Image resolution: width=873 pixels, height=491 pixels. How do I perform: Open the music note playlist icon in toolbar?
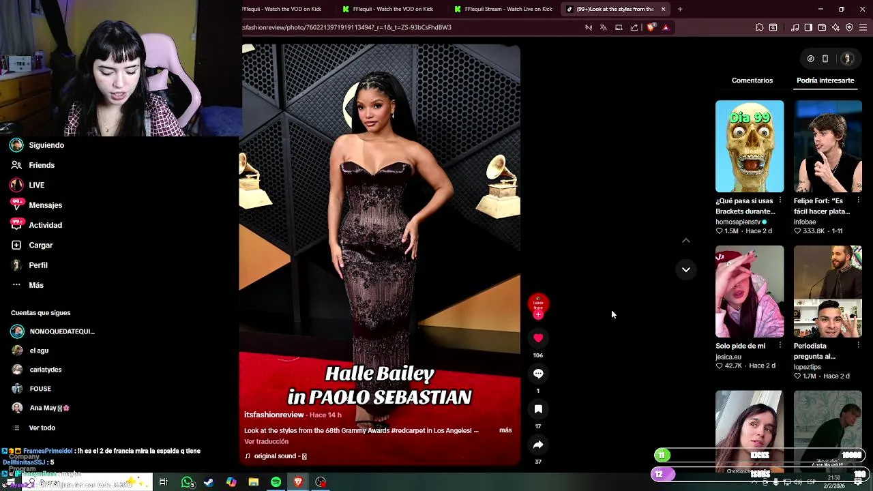coord(795,27)
